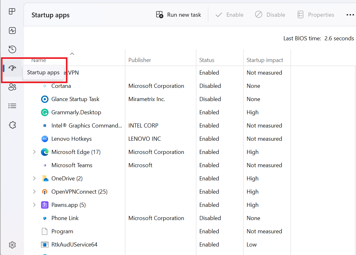The height and width of the screenshot is (255, 356).
Task: Click the Startup apps page title
Action: (x=50, y=15)
